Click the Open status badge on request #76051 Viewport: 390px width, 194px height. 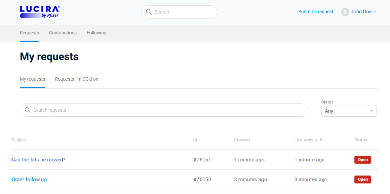click(362, 159)
